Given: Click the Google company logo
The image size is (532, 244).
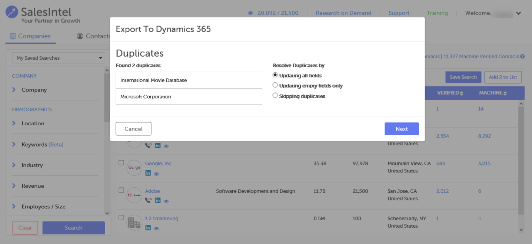Looking at the screenshot, I should pyautogui.click(x=134, y=168).
